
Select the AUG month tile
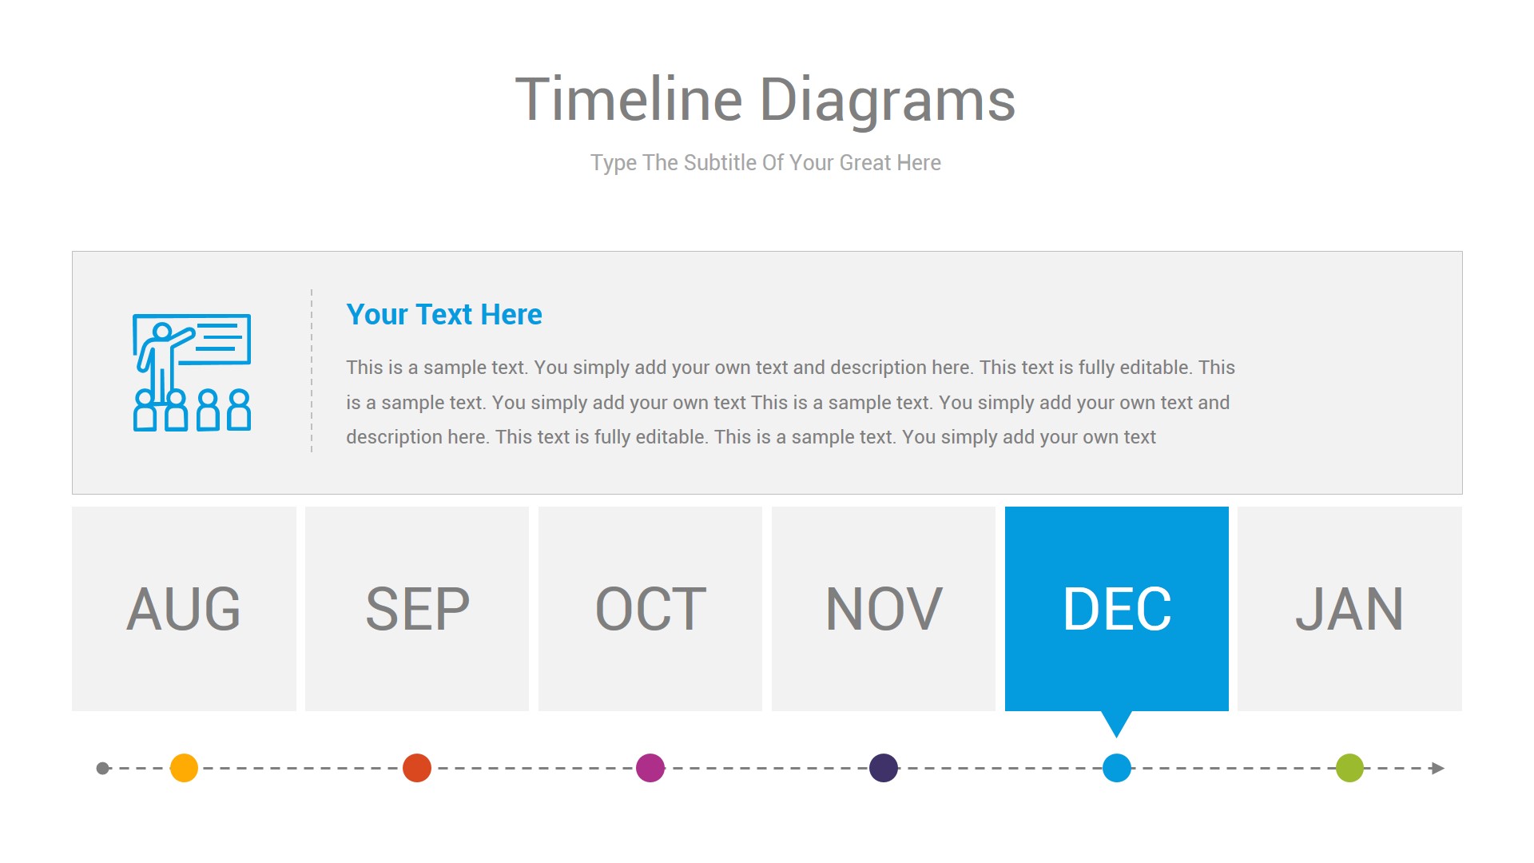(184, 609)
